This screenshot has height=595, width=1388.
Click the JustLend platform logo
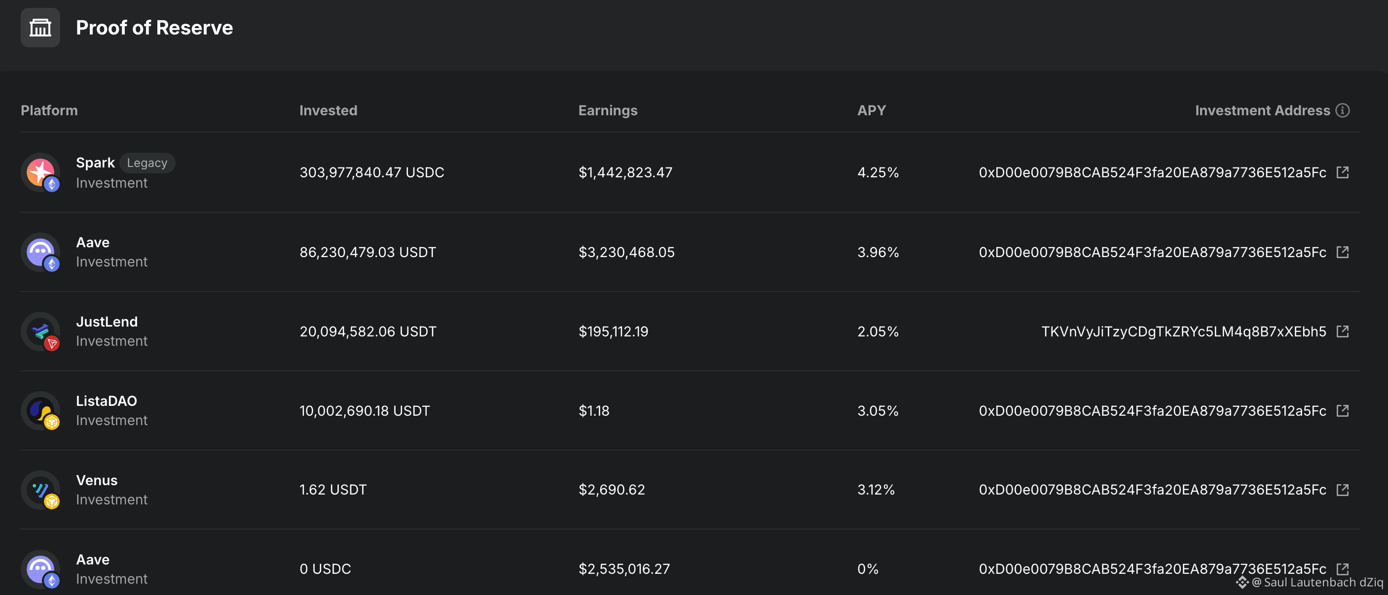40,331
